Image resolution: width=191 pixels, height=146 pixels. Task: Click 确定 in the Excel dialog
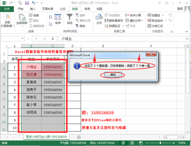coord(113,74)
